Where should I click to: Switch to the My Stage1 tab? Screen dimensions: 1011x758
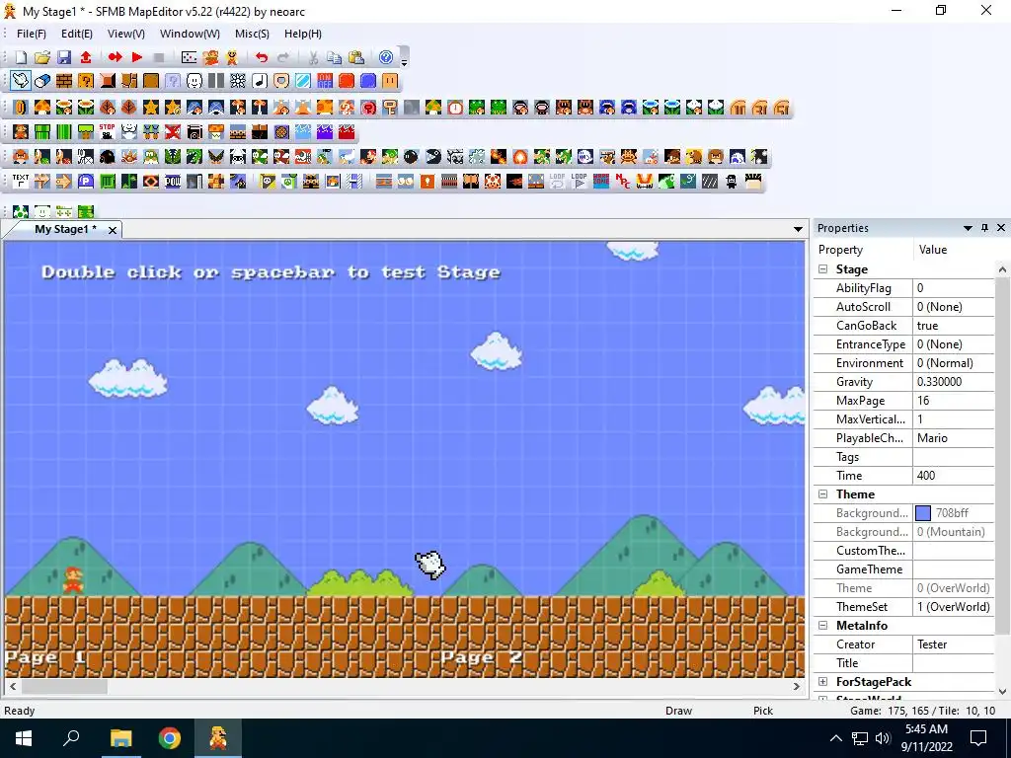pos(65,229)
